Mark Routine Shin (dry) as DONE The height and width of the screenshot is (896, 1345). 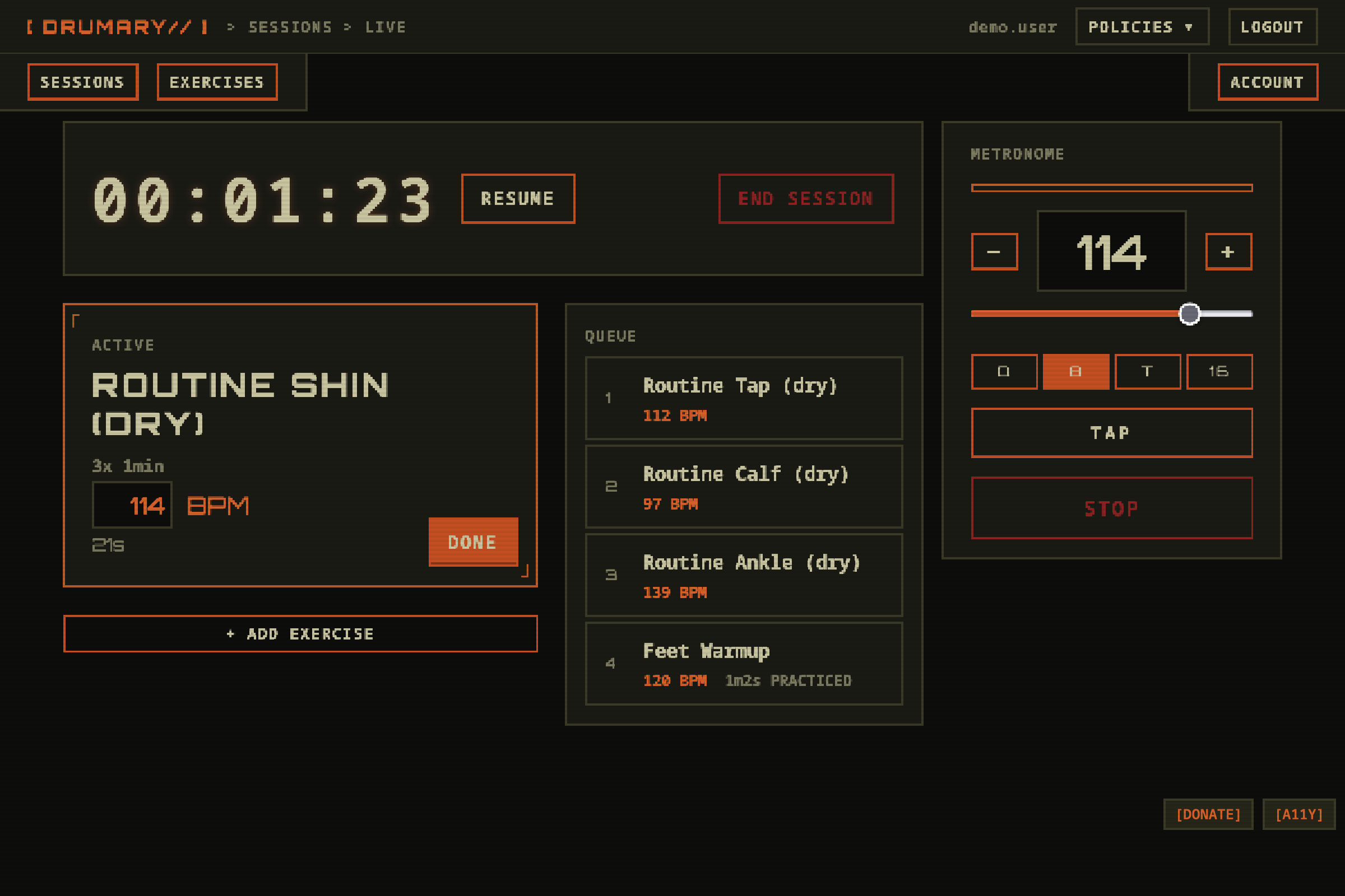474,542
